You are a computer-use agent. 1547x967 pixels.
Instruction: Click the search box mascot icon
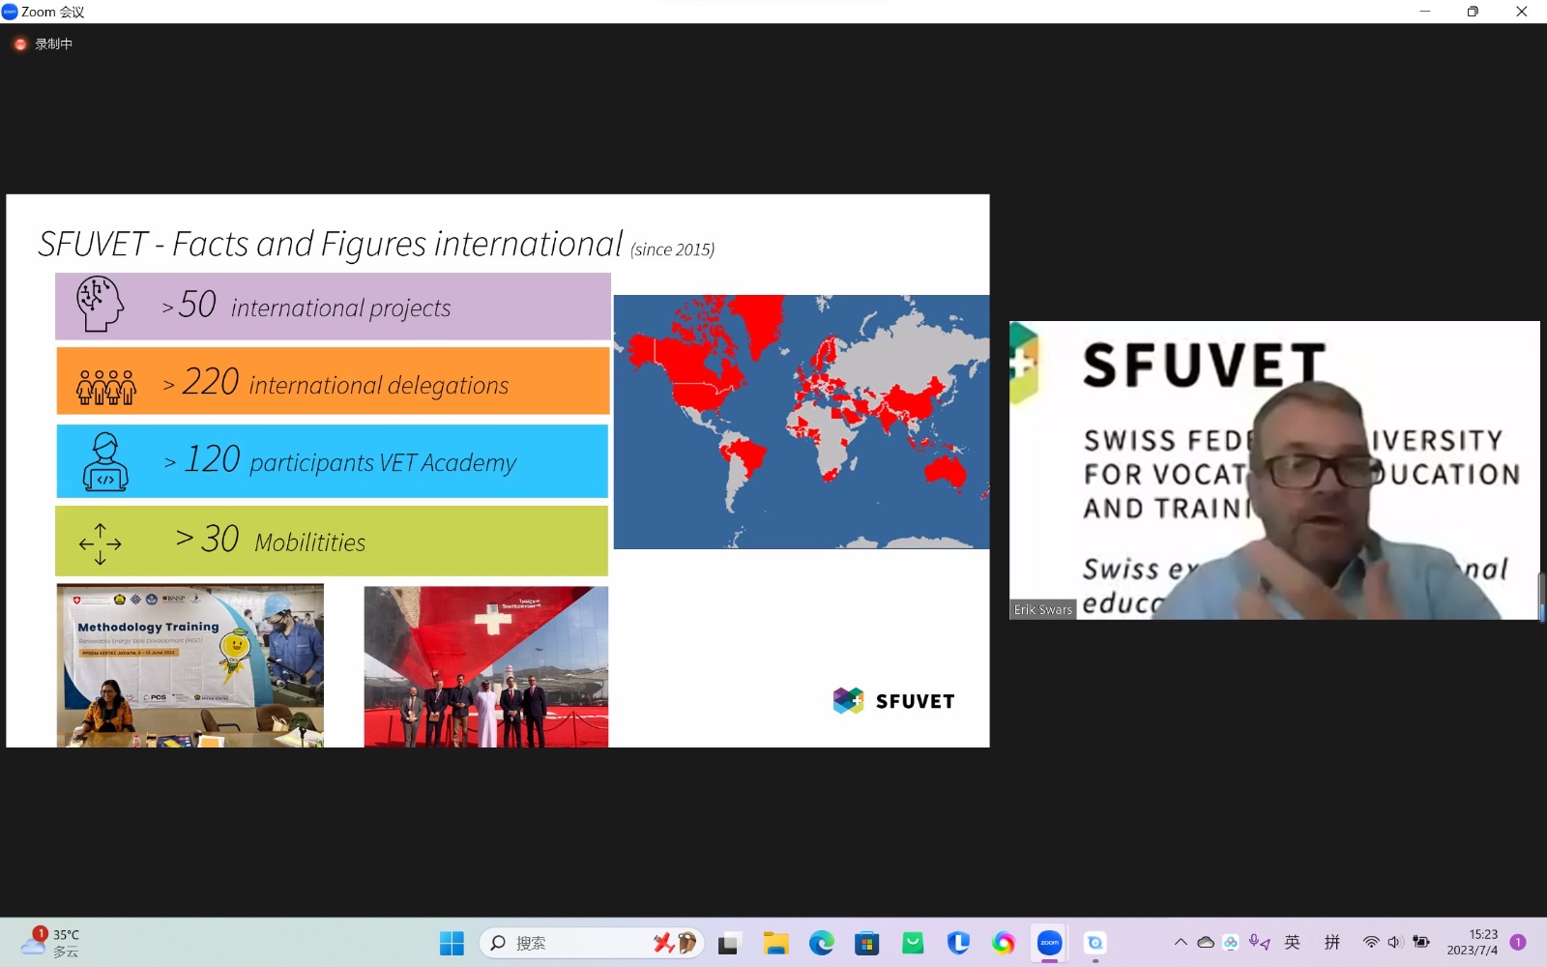pos(675,943)
